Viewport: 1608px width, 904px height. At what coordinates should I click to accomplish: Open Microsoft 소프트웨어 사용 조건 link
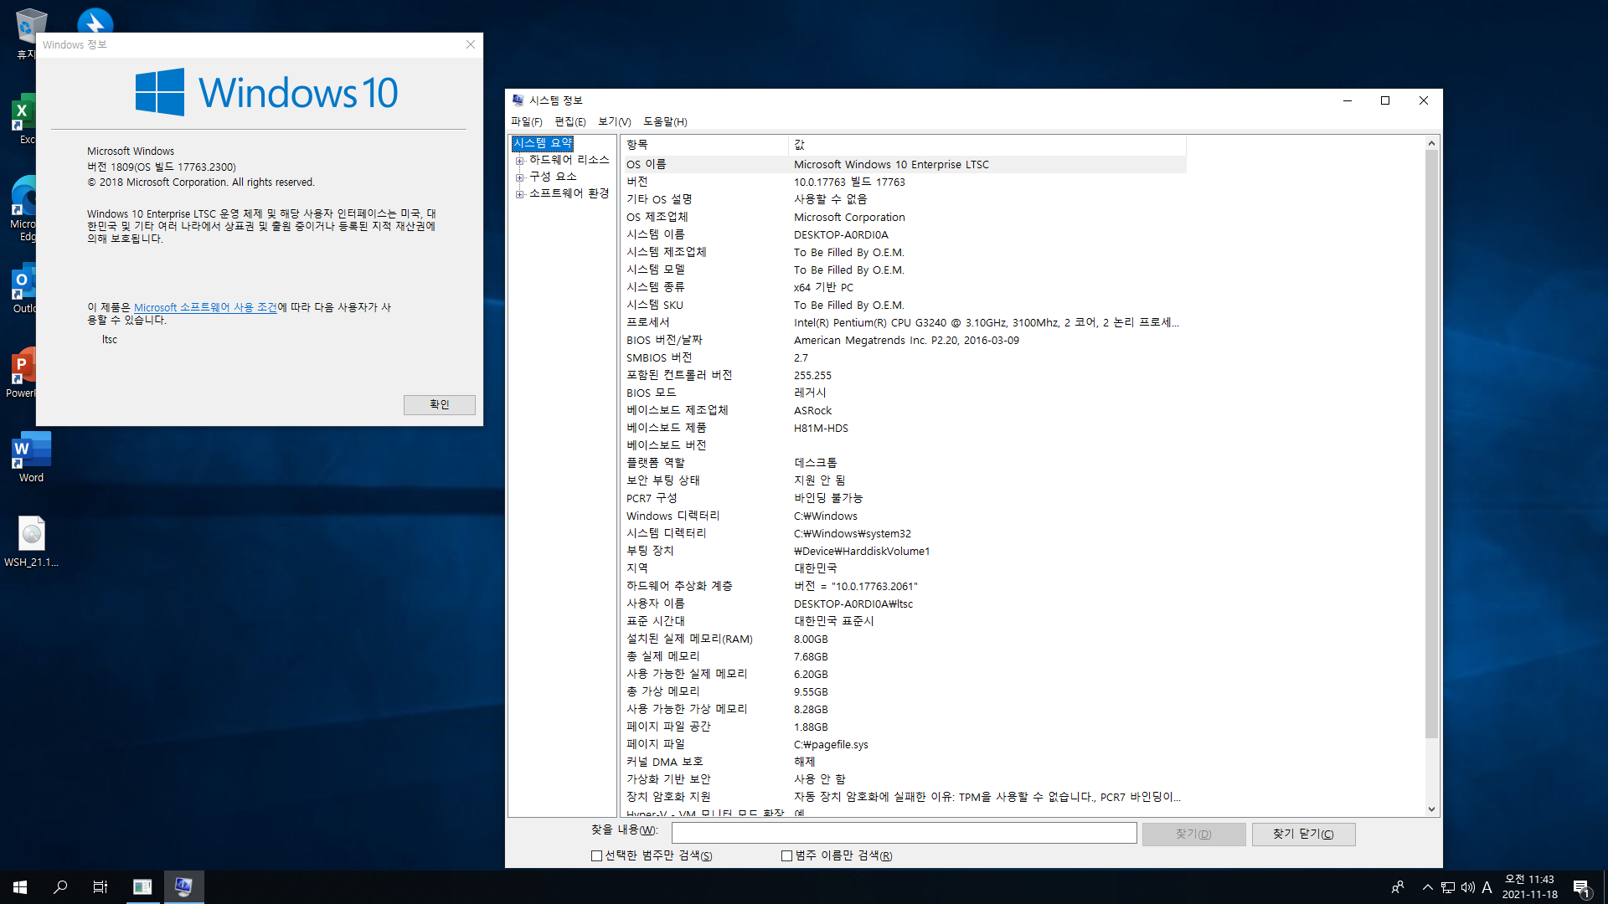[x=205, y=308]
